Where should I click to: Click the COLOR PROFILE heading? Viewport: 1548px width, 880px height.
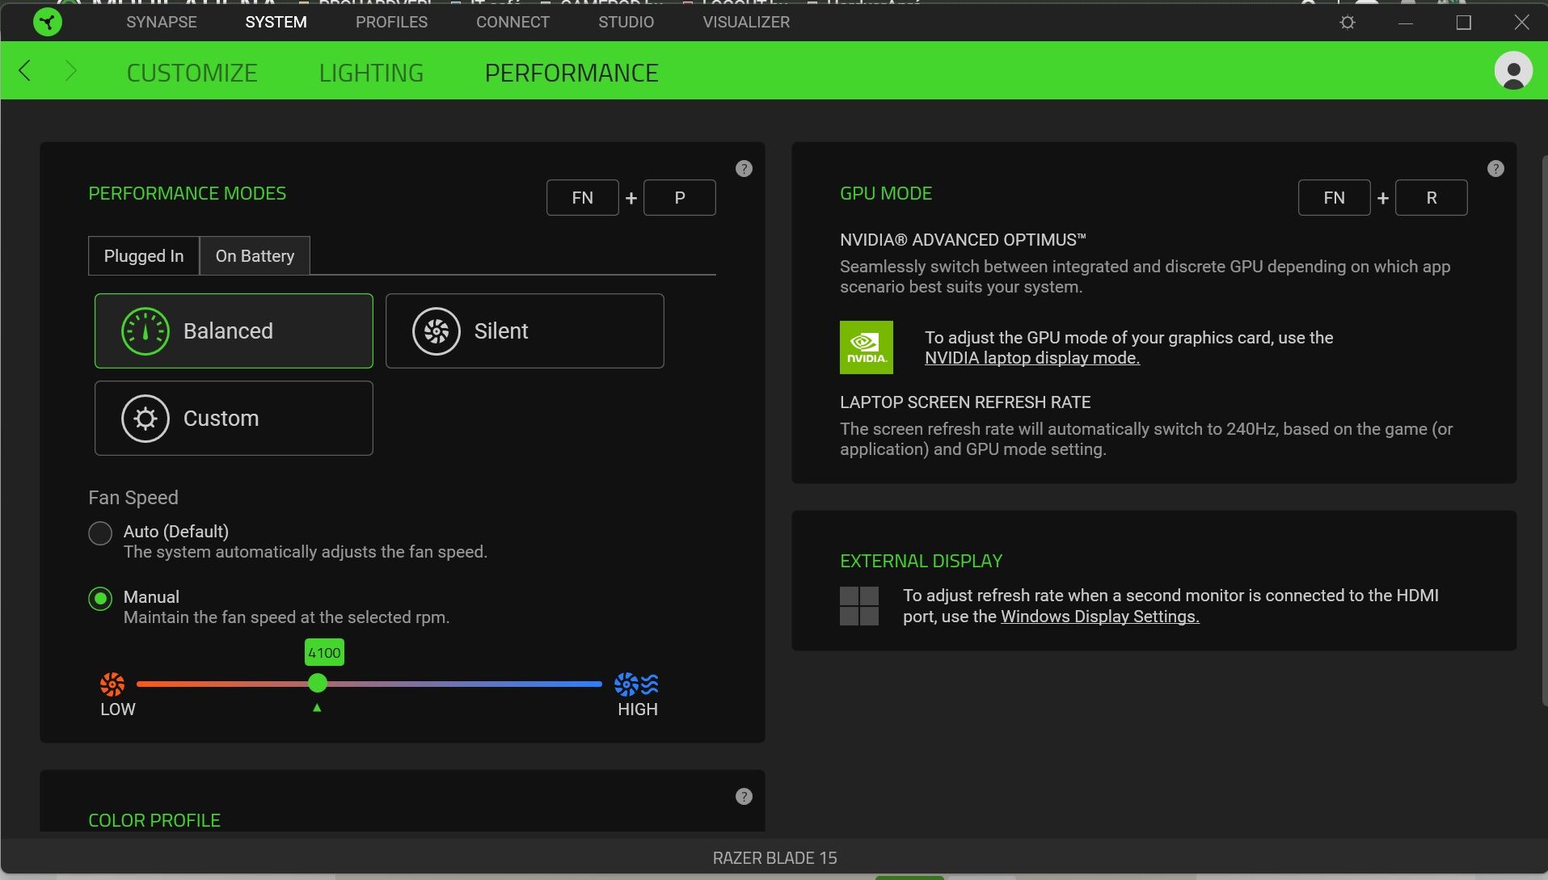click(154, 820)
